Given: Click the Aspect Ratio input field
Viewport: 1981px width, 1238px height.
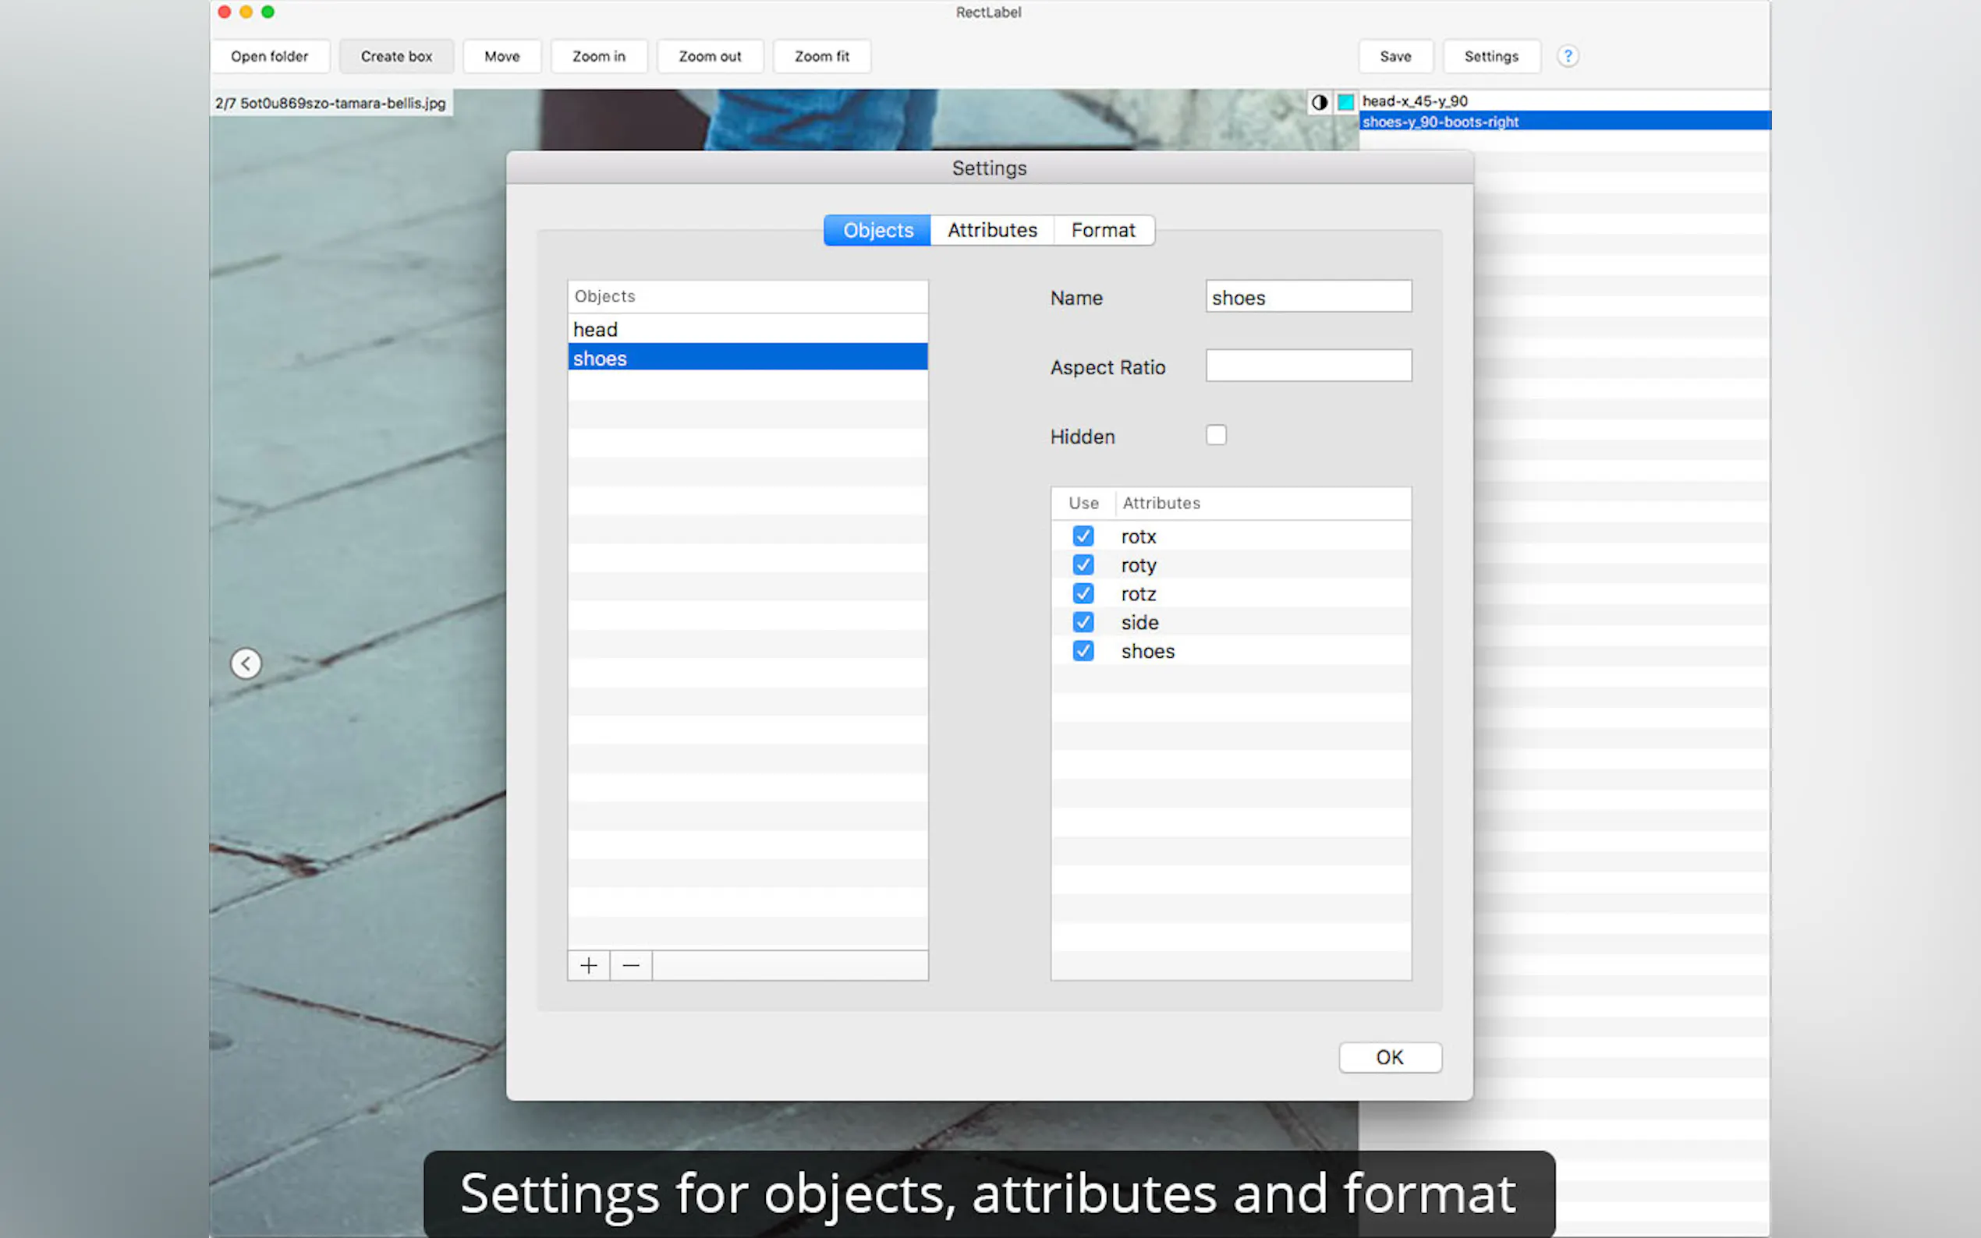Looking at the screenshot, I should 1308,366.
